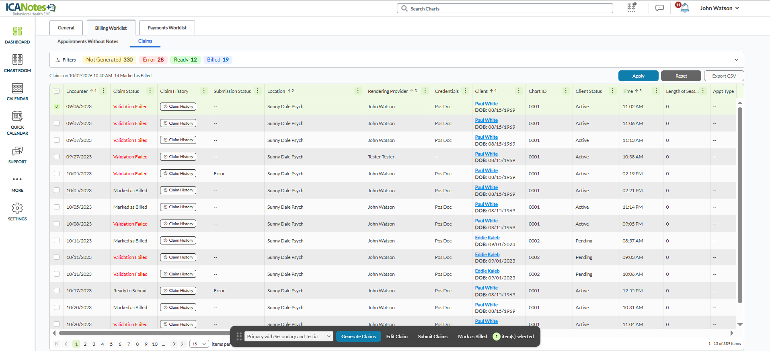This screenshot has height=351, width=770.
Task: Check the 09/27/2023 encounter row checkbox
Action: tap(57, 157)
